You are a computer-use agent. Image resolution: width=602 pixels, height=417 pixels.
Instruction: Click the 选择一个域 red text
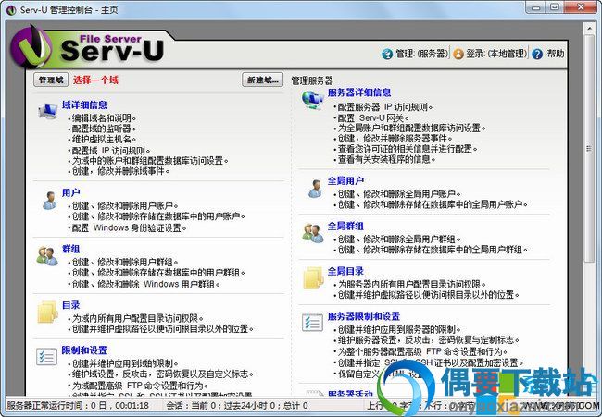pyautogui.click(x=95, y=80)
